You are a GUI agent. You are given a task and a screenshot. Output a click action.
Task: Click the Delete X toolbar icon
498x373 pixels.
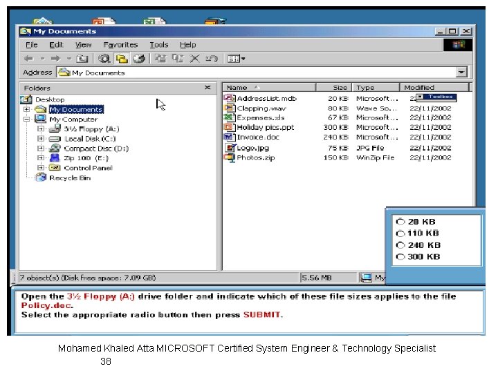pyautogui.click(x=194, y=58)
